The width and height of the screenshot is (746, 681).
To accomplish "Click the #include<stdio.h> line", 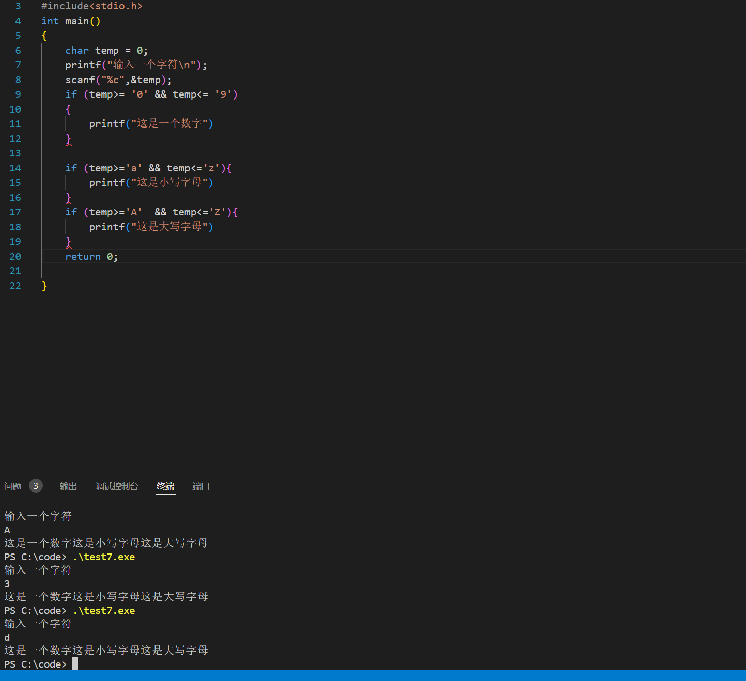I will pyautogui.click(x=91, y=6).
